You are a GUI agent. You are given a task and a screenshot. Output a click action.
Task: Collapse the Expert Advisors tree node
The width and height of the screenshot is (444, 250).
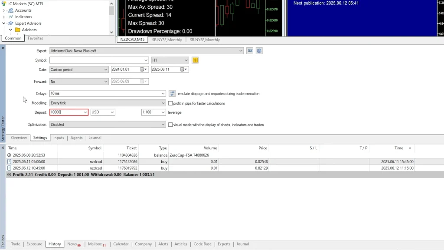[x=4, y=23]
